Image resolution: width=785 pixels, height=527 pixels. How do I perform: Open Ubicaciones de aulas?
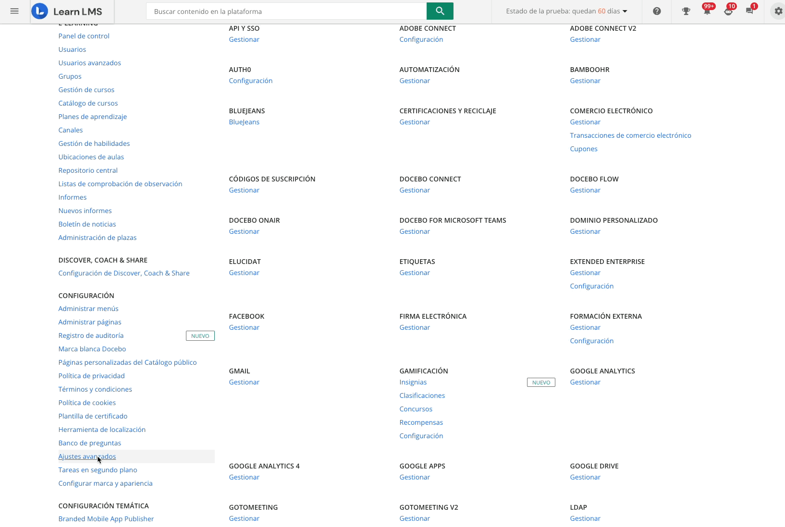click(91, 157)
